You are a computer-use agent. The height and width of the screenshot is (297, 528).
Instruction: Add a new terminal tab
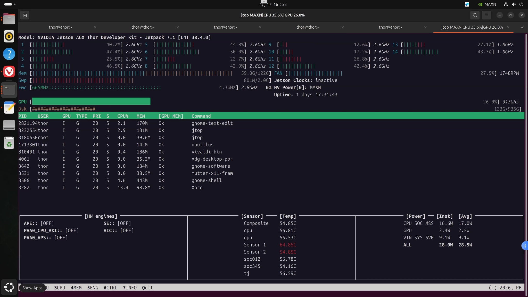click(25, 15)
